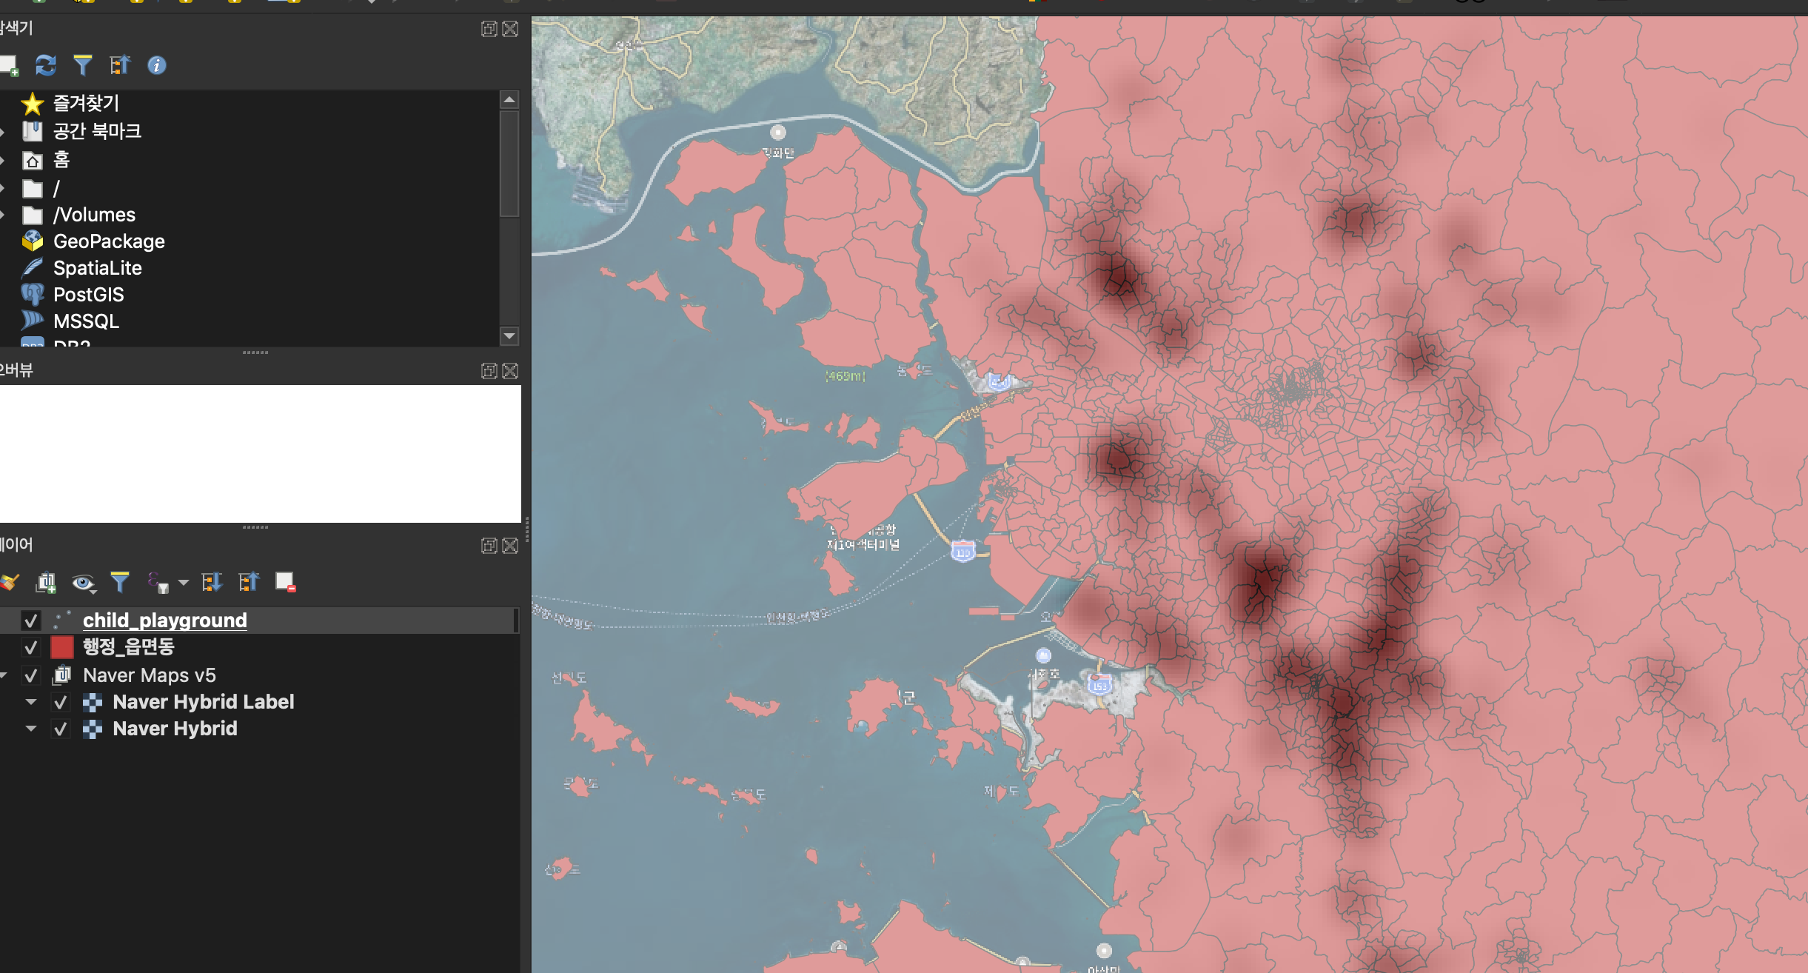This screenshot has height=973, width=1808.
Task: Collapse the Naver Hybrid layer arrow
Action: pyautogui.click(x=31, y=729)
